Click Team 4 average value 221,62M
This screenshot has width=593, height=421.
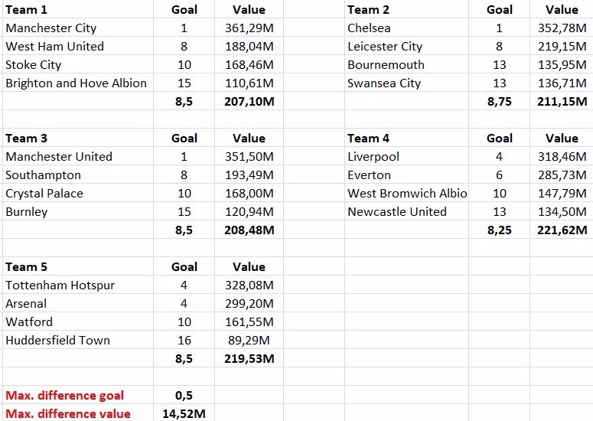click(x=562, y=230)
